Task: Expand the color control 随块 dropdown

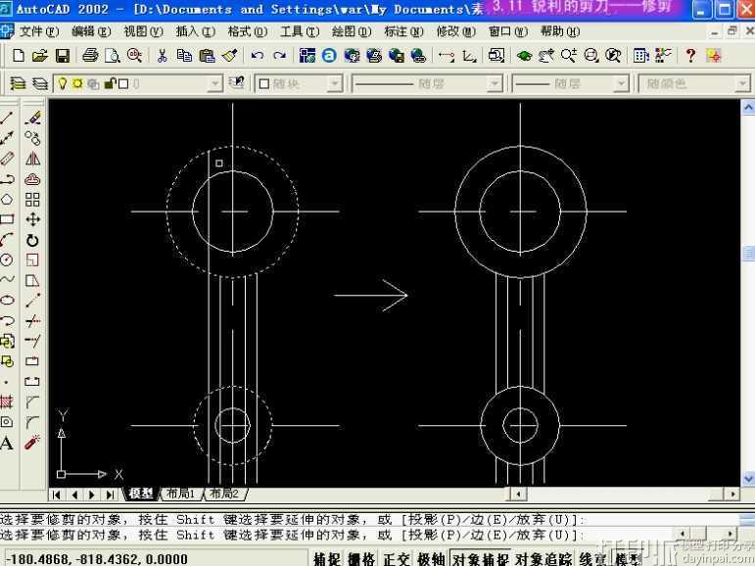Action: point(335,84)
